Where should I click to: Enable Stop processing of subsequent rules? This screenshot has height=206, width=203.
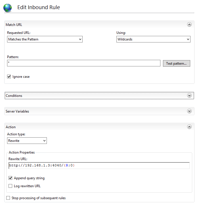click(x=8, y=198)
